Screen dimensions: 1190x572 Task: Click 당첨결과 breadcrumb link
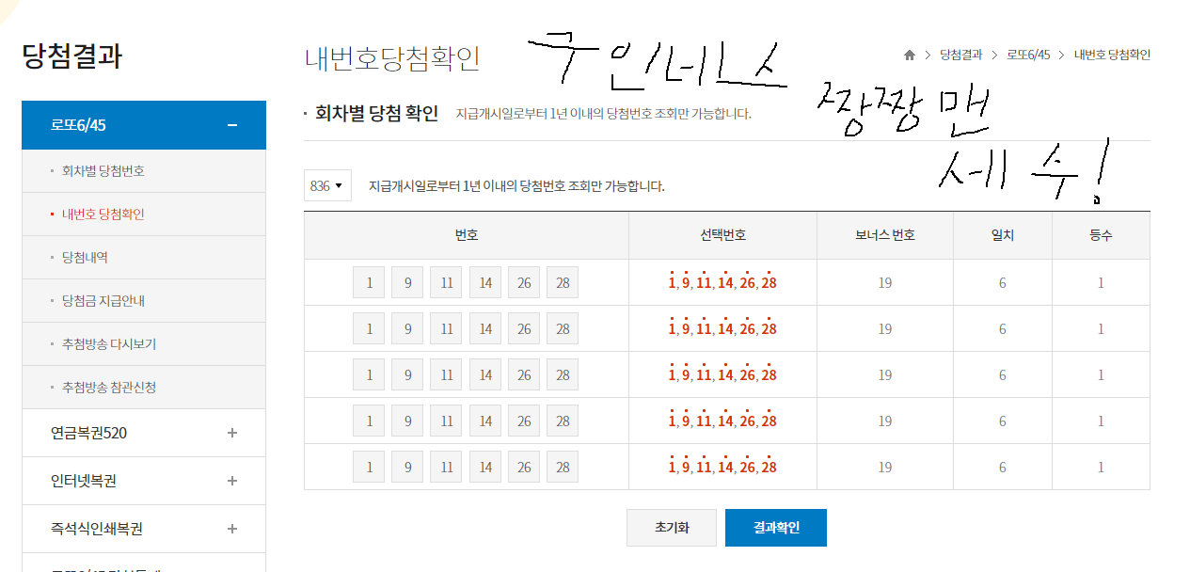[x=960, y=56]
